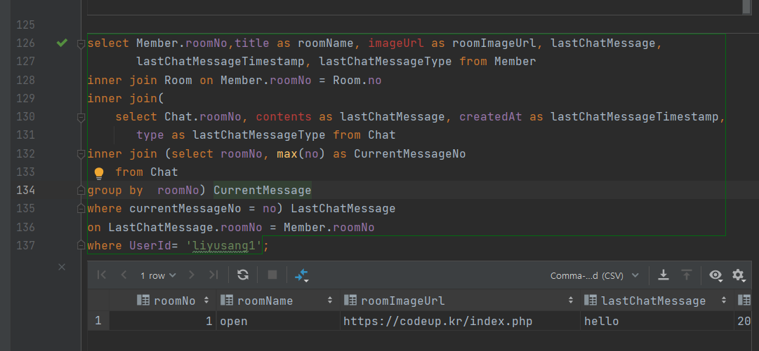Select the roomName column header
The image size is (759, 351).
click(278, 301)
